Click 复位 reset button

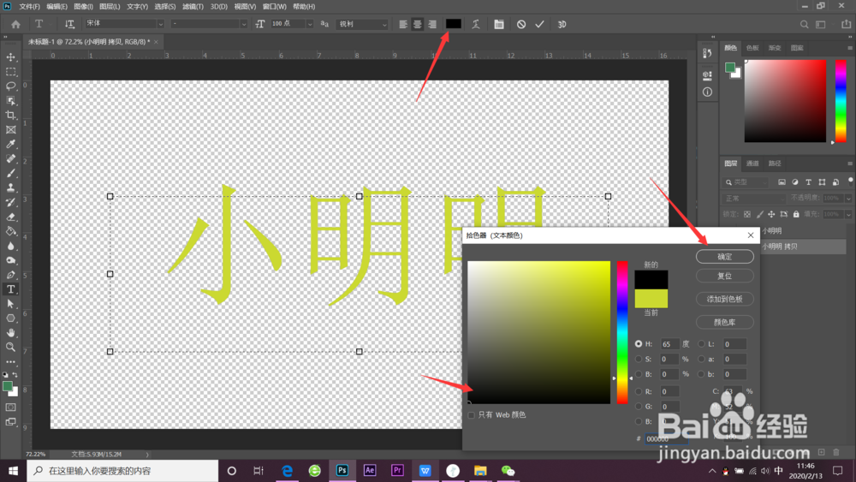click(724, 276)
